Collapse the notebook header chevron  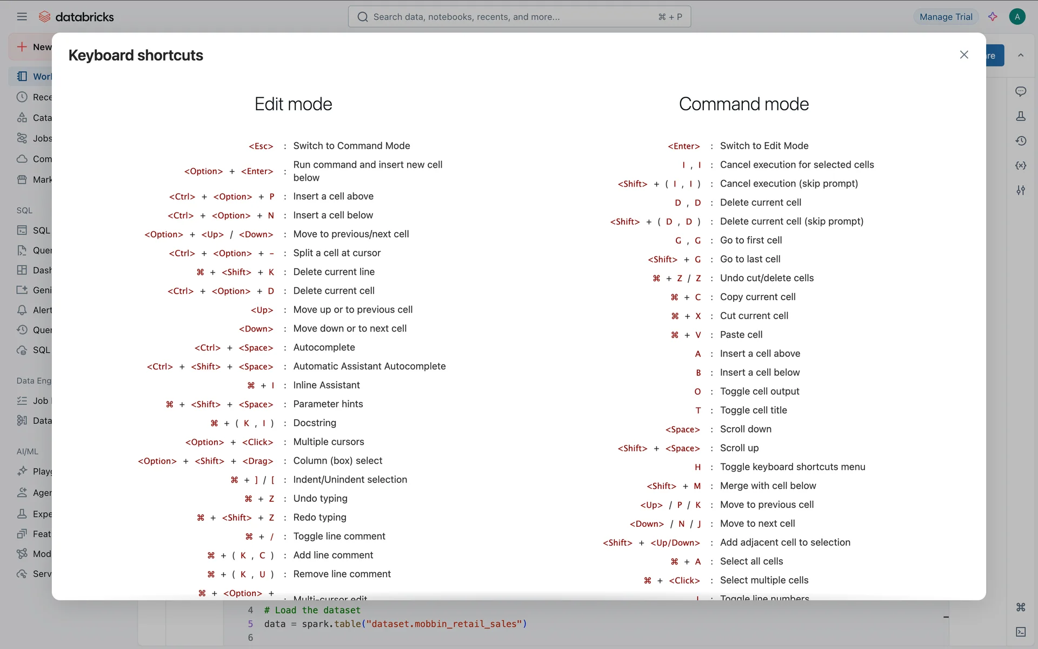tap(1020, 55)
